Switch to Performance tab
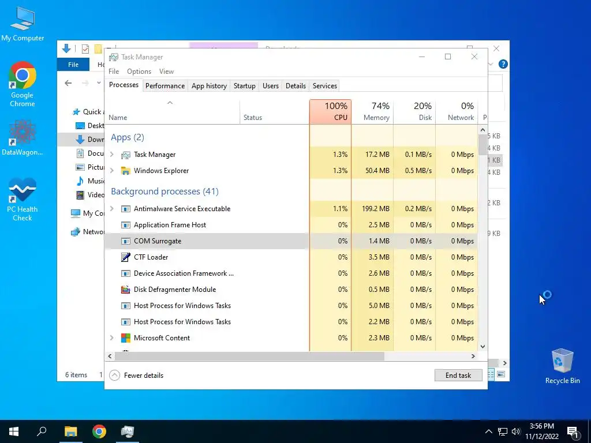Viewport: 591px width, 443px height. (165, 86)
